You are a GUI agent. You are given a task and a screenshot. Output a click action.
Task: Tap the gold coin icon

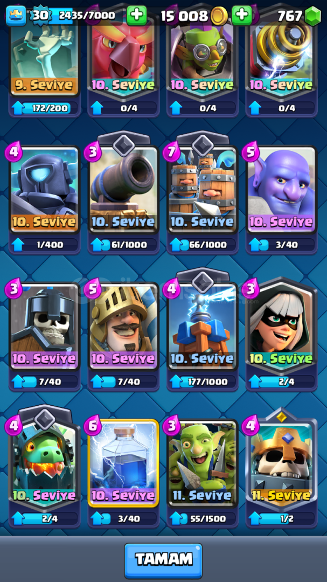click(219, 16)
